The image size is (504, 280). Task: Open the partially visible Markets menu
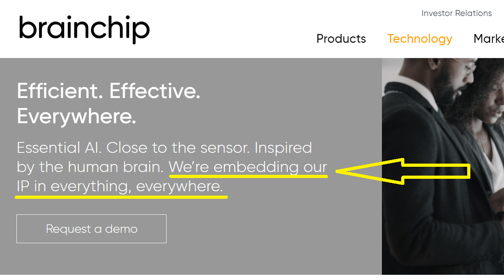[489, 39]
